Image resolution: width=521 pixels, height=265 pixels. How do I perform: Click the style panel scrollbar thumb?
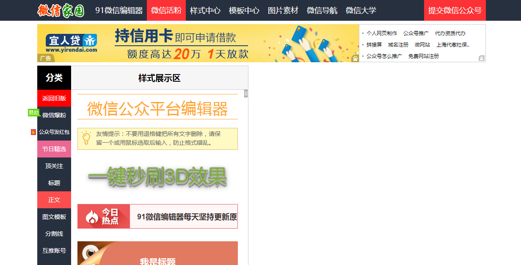pyautogui.click(x=246, y=94)
